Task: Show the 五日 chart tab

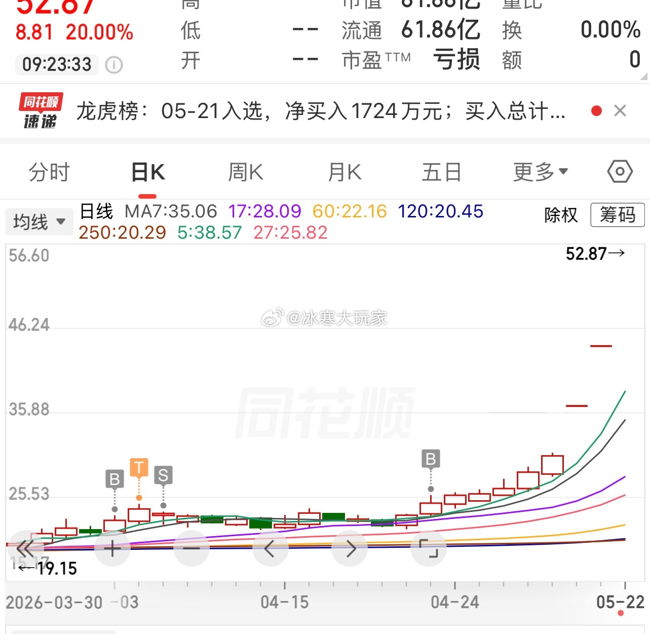Action: (x=442, y=172)
